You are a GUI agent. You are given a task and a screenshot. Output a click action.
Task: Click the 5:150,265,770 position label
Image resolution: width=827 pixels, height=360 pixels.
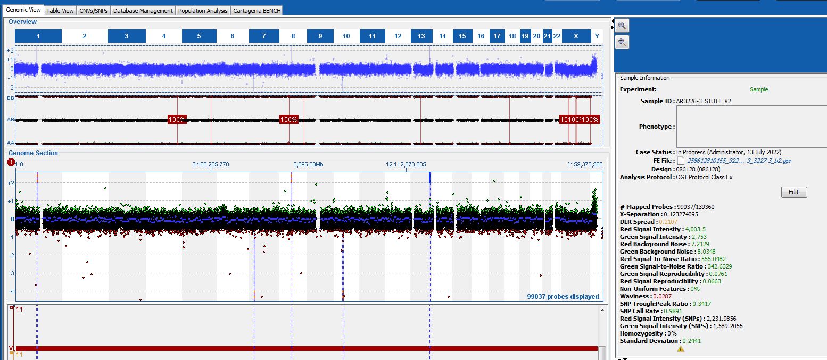[x=211, y=164]
